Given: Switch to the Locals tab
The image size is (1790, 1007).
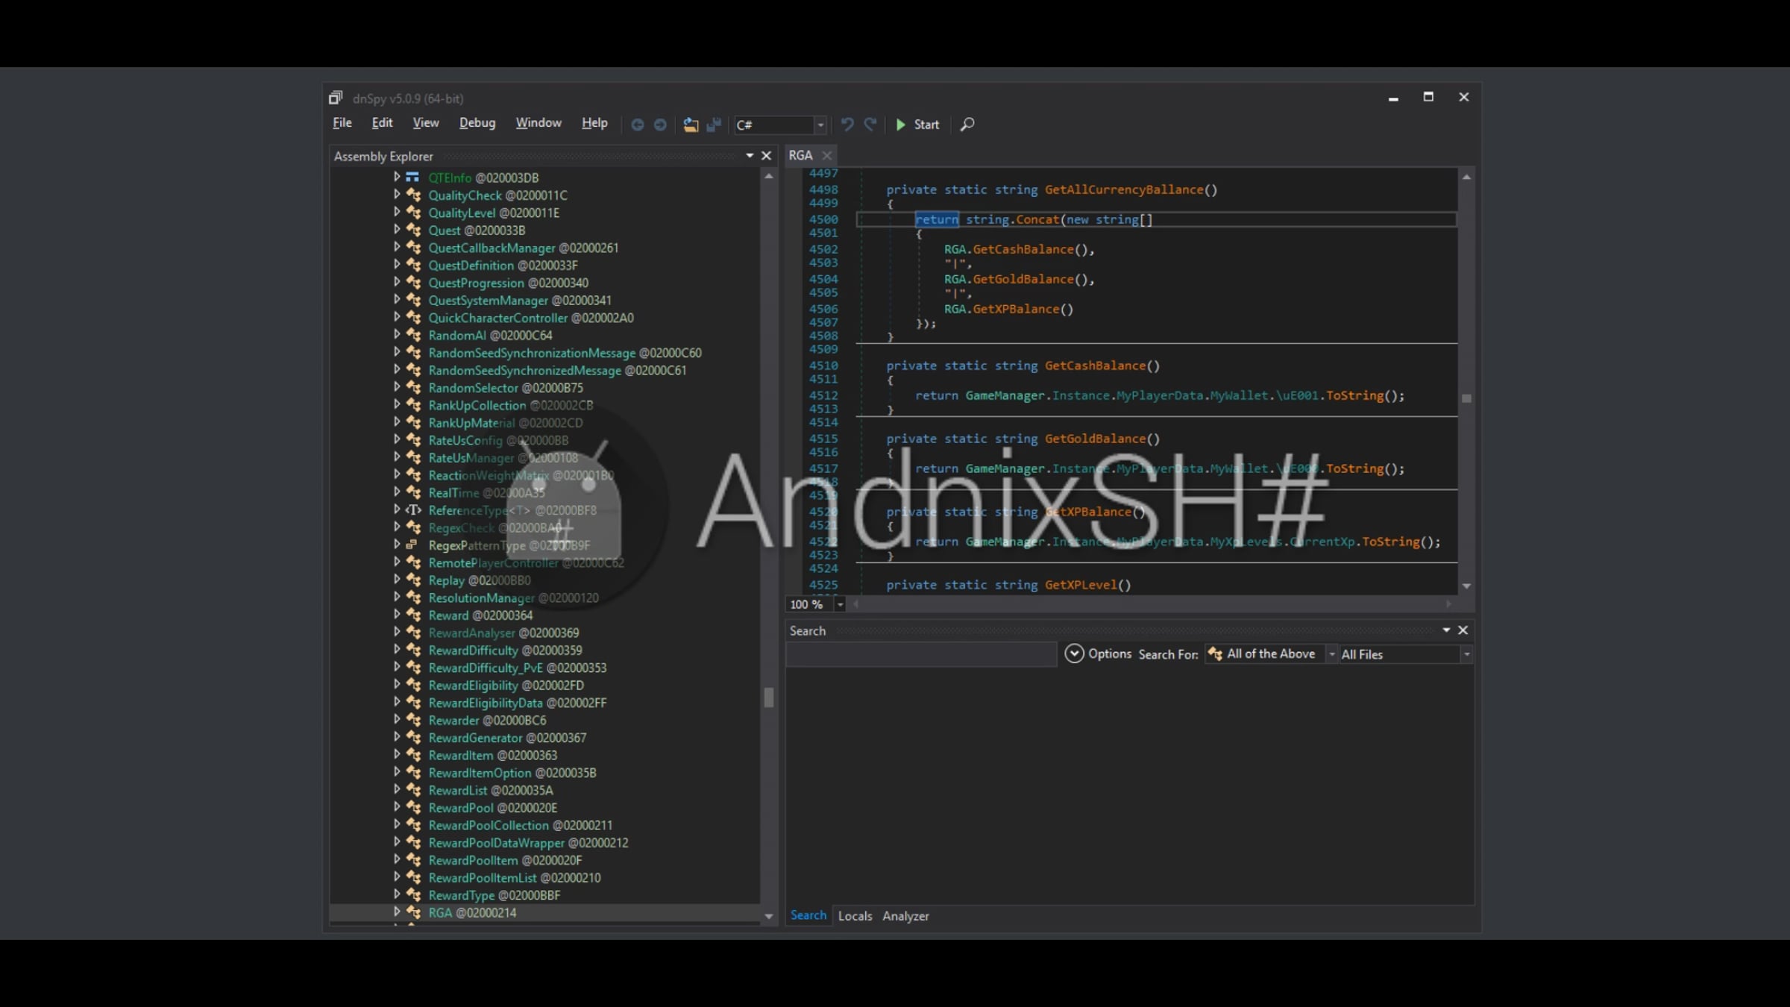Looking at the screenshot, I should click(855, 916).
